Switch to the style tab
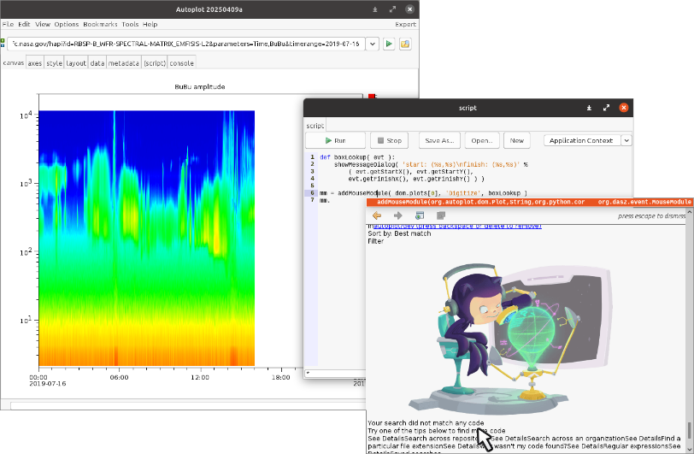 pyautogui.click(x=55, y=63)
